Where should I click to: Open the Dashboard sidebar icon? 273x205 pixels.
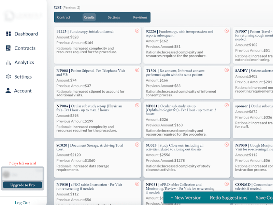8,33
